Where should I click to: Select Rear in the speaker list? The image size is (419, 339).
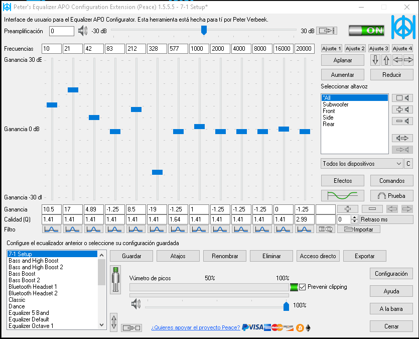pyautogui.click(x=355, y=124)
